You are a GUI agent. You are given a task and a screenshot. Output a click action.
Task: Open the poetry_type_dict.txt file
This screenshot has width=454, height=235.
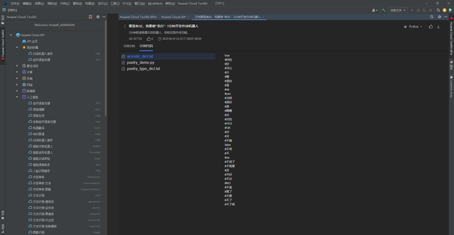pyautogui.click(x=143, y=69)
